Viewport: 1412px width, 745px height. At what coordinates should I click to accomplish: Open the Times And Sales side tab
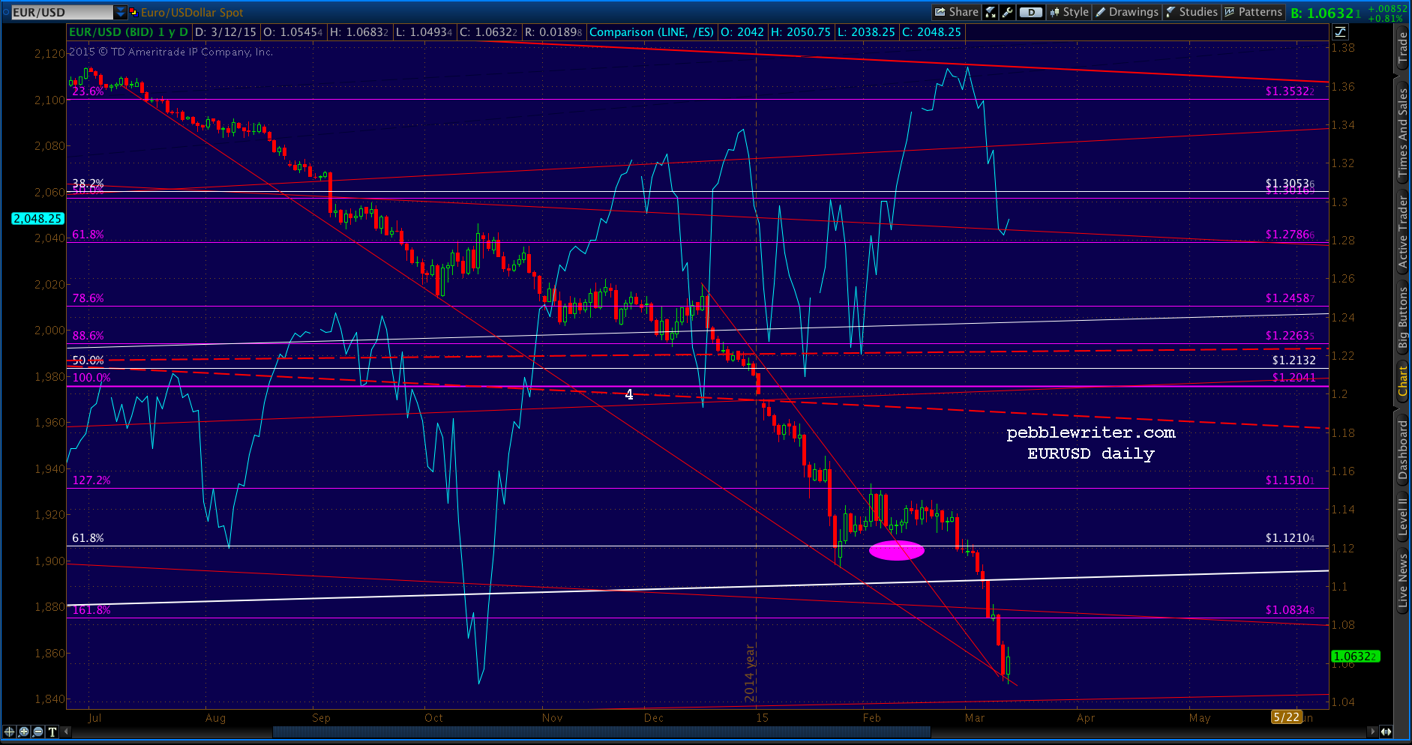pos(1402,133)
